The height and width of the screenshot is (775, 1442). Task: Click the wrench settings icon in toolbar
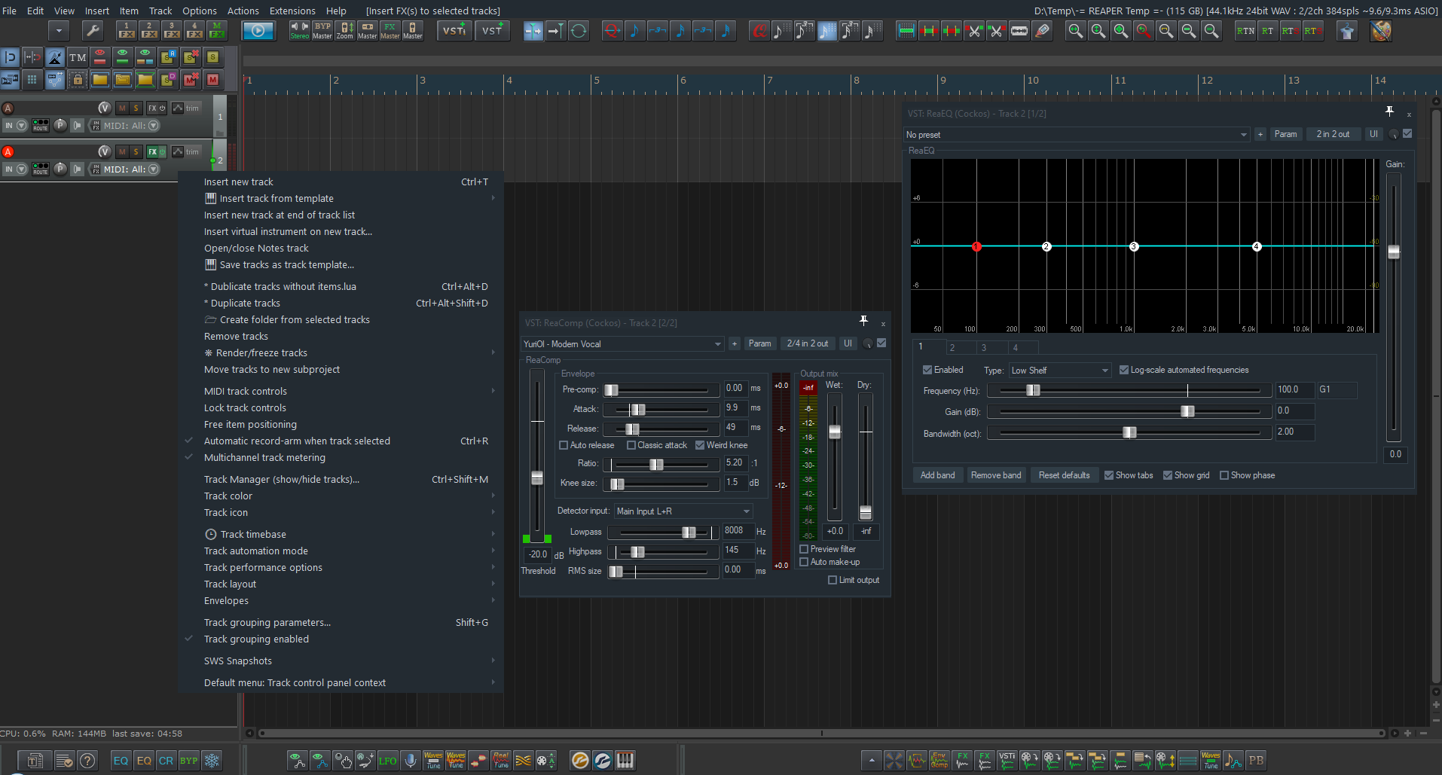pyautogui.click(x=92, y=31)
